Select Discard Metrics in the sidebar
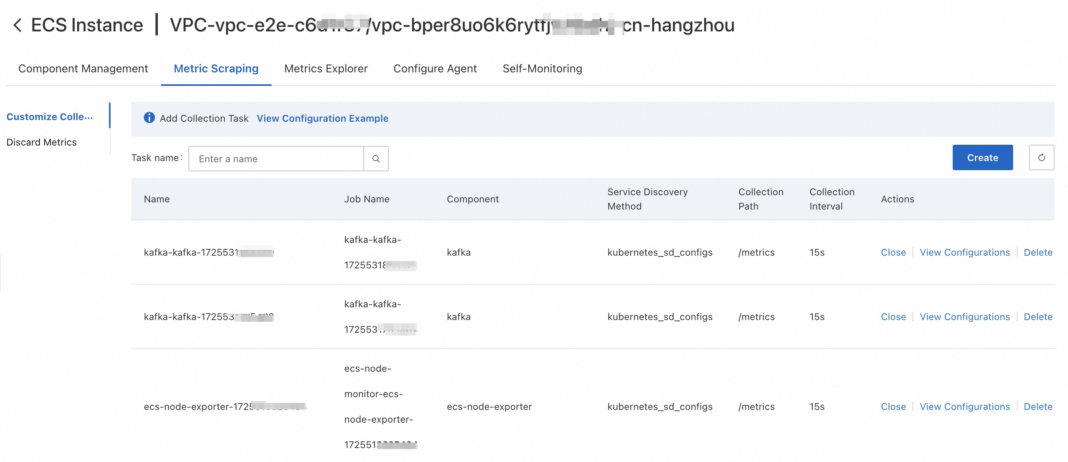The width and height of the screenshot is (1068, 462). (x=41, y=142)
